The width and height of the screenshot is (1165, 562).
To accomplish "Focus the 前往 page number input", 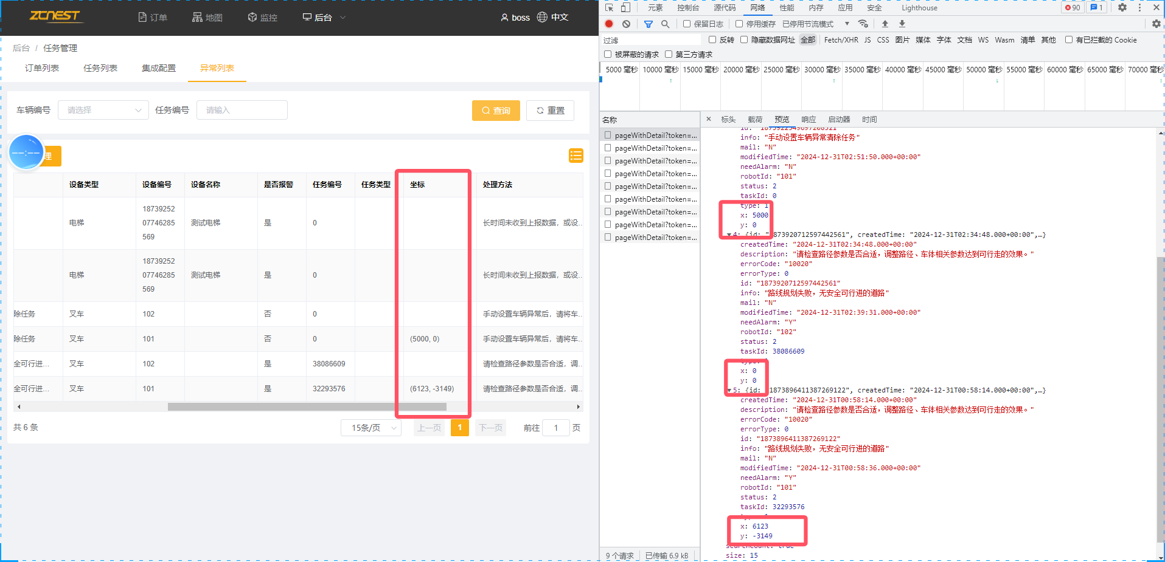I will (x=556, y=428).
